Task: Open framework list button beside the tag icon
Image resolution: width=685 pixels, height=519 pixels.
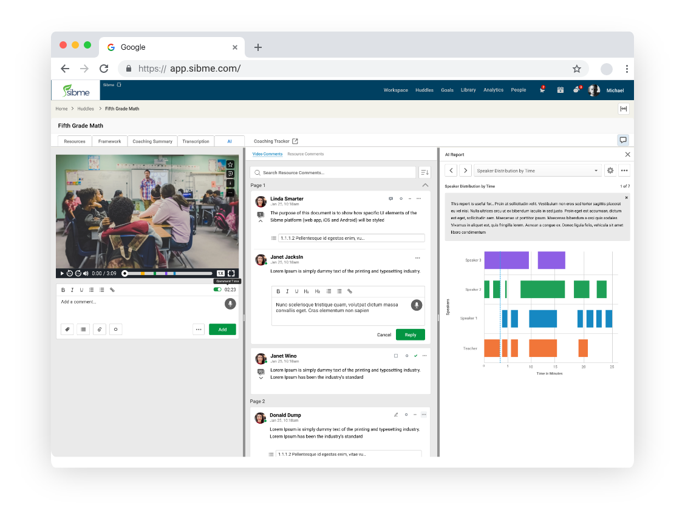Action: coord(83,330)
